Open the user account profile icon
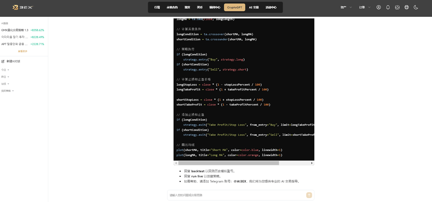The image size is (432, 202). point(379,7)
